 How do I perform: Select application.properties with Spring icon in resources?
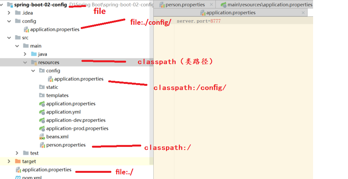tap(71, 104)
